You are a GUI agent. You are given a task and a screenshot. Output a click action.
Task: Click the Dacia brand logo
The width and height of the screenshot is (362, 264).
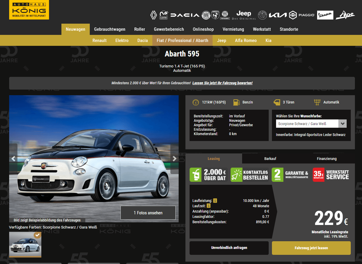tap(185, 15)
